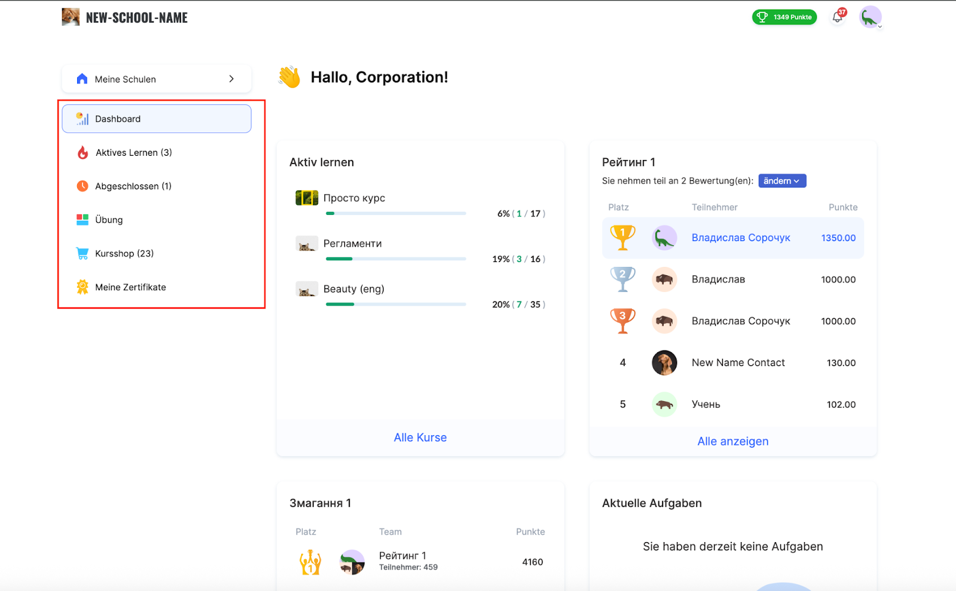Click the flame icon for Aktives Lernen
Viewport: 956px width, 591px height.
[82, 153]
